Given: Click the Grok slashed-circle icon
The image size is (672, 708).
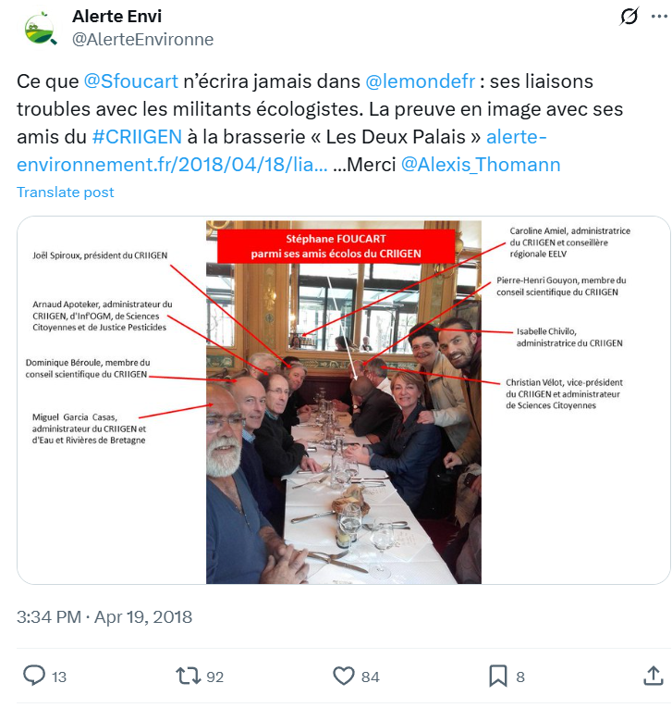Looking at the screenshot, I should 629,17.
